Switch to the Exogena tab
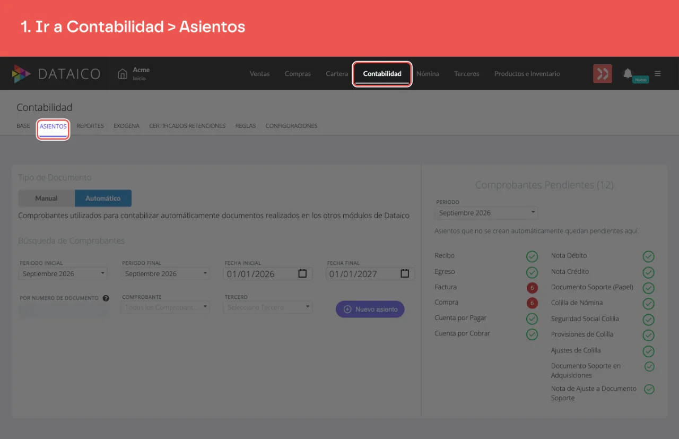This screenshot has width=679, height=439. (x=126, y=126)
